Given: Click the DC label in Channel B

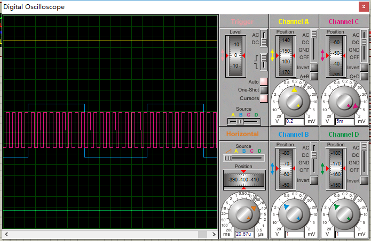Looking at the screenshot, I should pos(305,155).
